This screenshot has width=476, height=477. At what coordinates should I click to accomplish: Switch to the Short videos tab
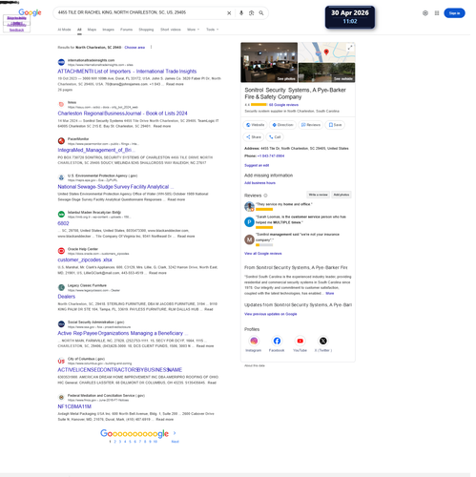(171, 30)
